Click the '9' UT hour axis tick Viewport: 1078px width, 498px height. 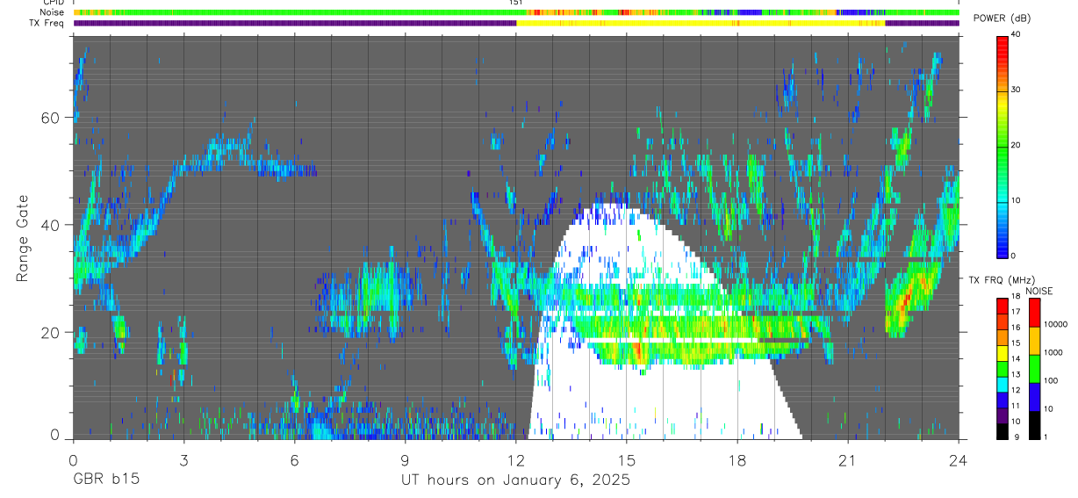click(x=405, y=460)
